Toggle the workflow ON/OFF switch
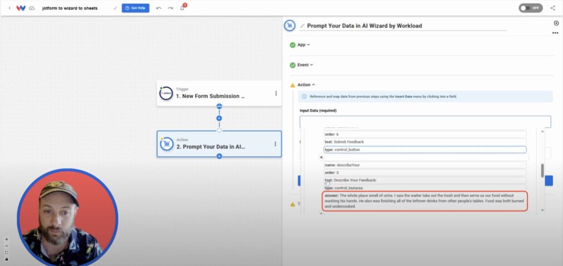This screenshot has width=563, height=266. click(531, 8)
